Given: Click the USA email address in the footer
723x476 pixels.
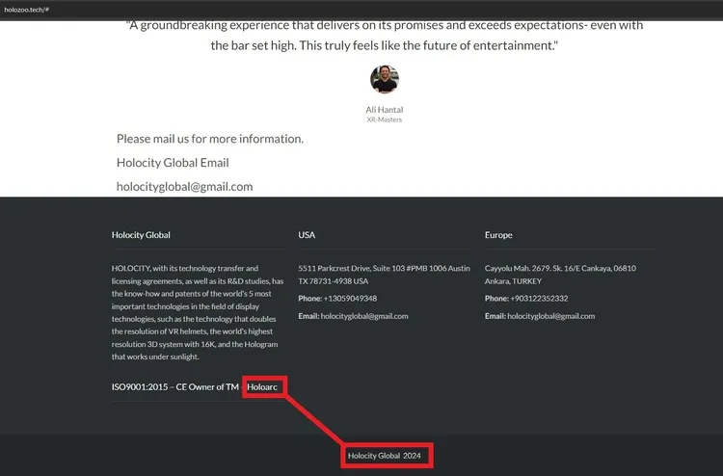Looking at the screenshot, I should pos(364,316).
